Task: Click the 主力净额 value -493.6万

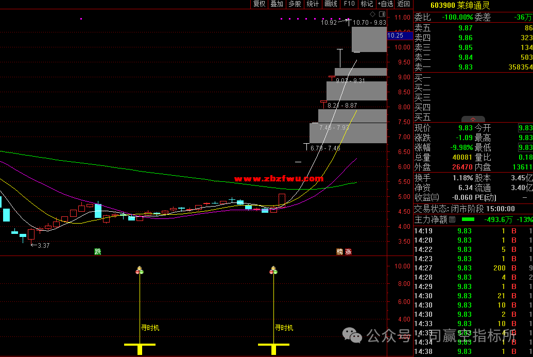Action: pyautogui.click(x=498, y=219)
